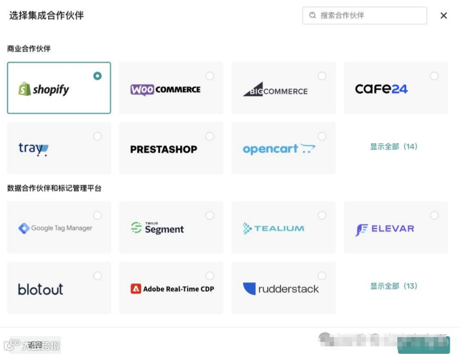This screenshot has height=354, width=459.
Task: Choose the Adobe Real-Time CDP logo
Action: tap(172, 289)
